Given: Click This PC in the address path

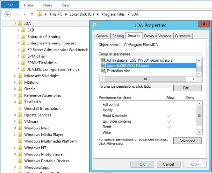Looking at the screenshot, I should [x=56, y=14].
